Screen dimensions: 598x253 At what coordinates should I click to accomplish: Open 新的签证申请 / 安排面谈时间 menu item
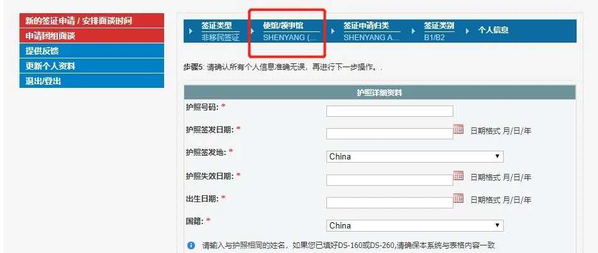point(92,21)
